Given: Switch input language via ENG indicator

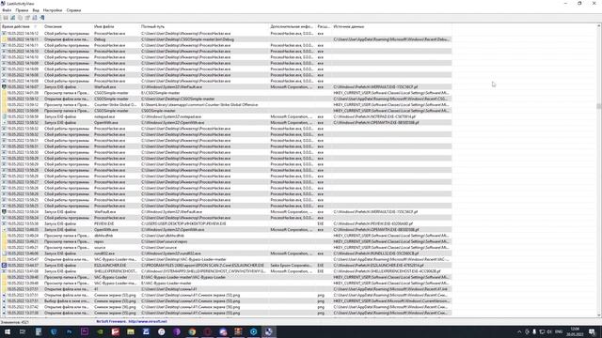Looking at the screenshot, I should [x=559, y=331].
